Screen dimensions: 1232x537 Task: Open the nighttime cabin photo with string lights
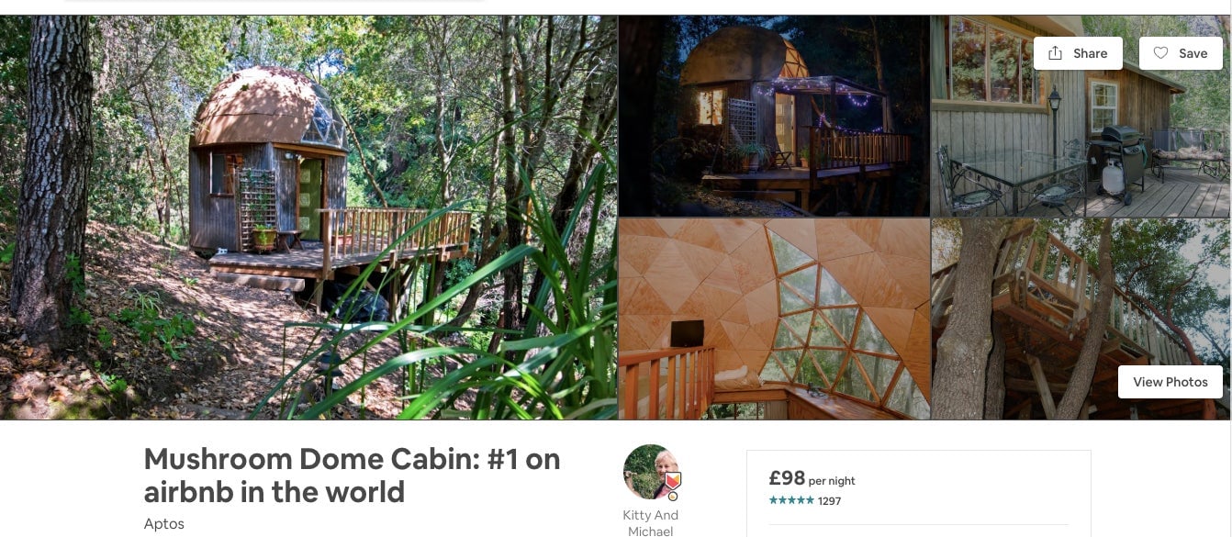[774, 116]
